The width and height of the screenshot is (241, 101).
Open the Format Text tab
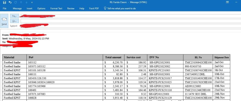[56, 9]
